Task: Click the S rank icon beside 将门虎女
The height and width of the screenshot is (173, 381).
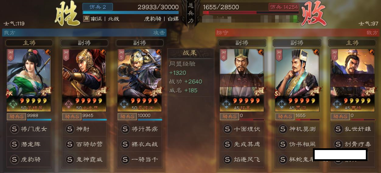Action: pos(14,129)
